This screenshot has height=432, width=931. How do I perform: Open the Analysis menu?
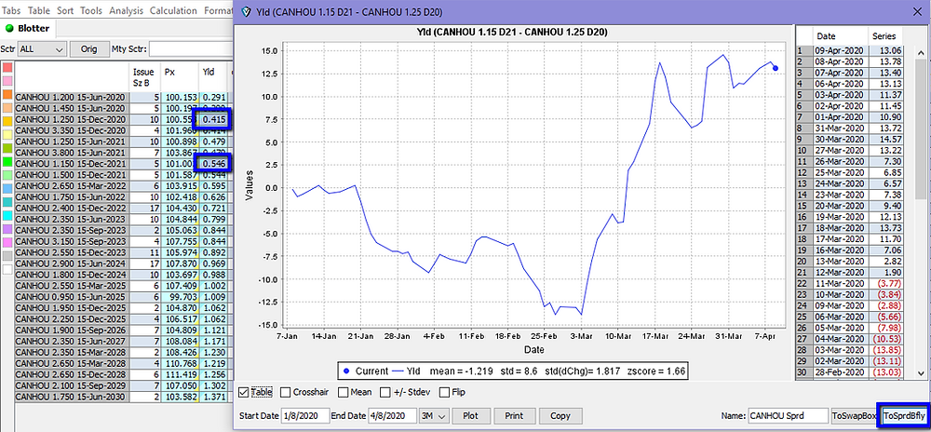[127, 10]
